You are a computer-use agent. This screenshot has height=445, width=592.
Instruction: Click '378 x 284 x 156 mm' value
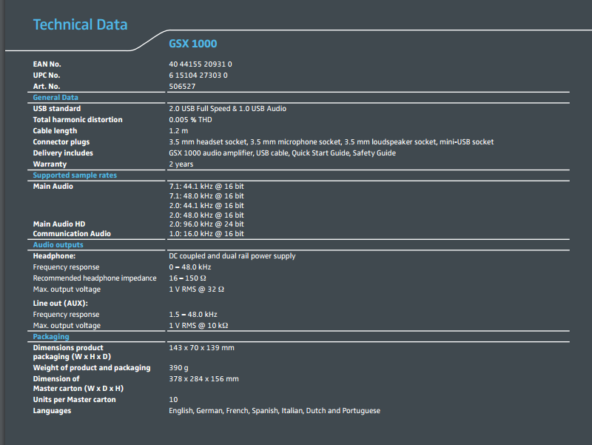[204, 379]
